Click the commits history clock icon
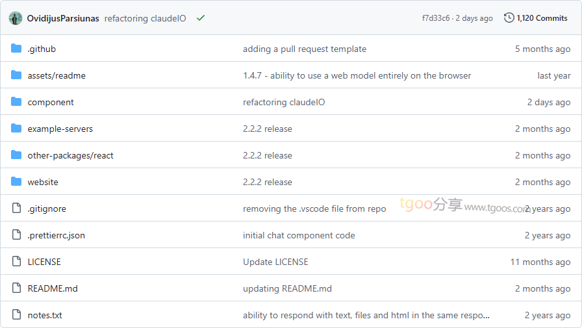Screen dimensions: 582x328 tap(509, 18)
